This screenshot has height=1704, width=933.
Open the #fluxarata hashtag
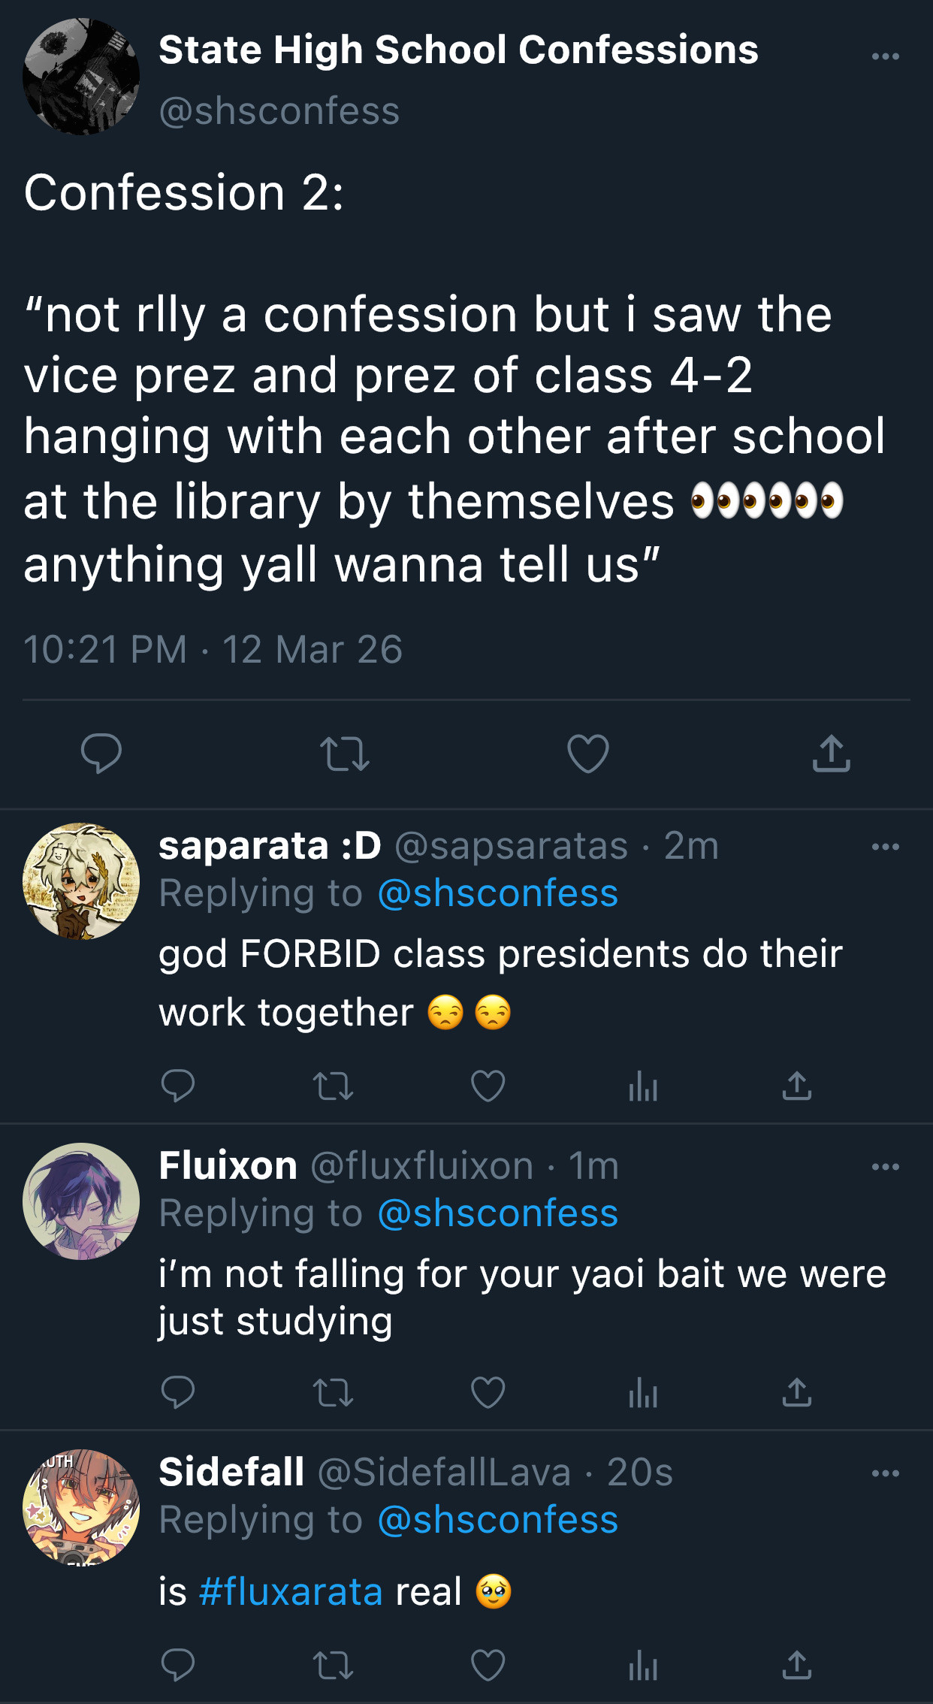coord(291,1591)
